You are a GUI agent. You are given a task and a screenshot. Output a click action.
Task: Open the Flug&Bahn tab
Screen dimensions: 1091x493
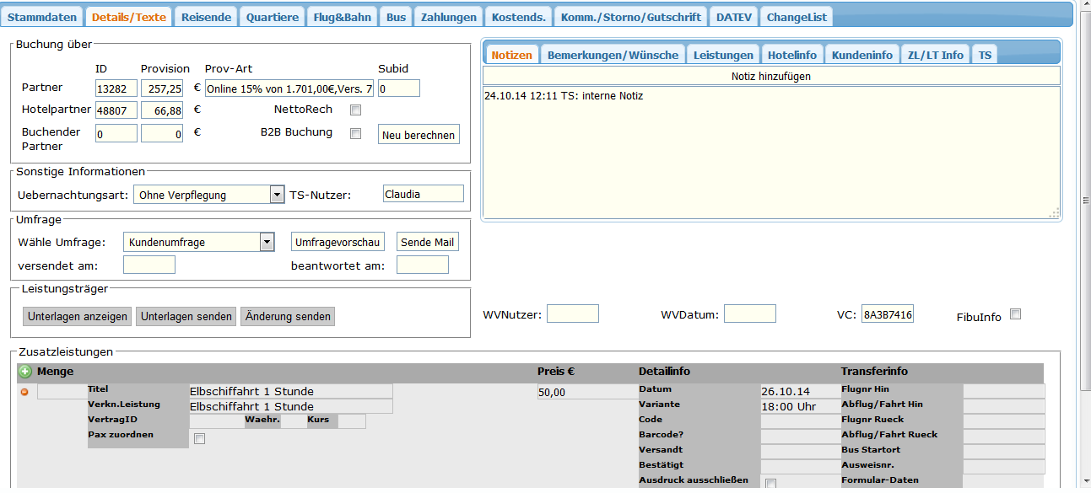coord(341,17)
